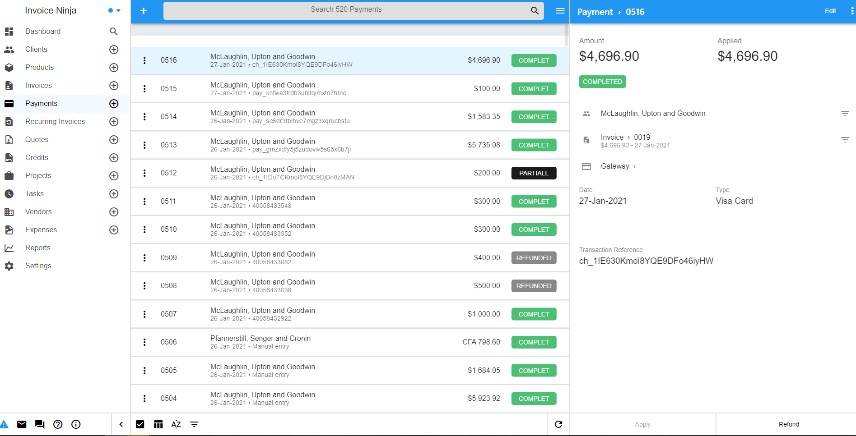
Task: Collapse sidebar with the left chevron
Action: click(121, 424)
